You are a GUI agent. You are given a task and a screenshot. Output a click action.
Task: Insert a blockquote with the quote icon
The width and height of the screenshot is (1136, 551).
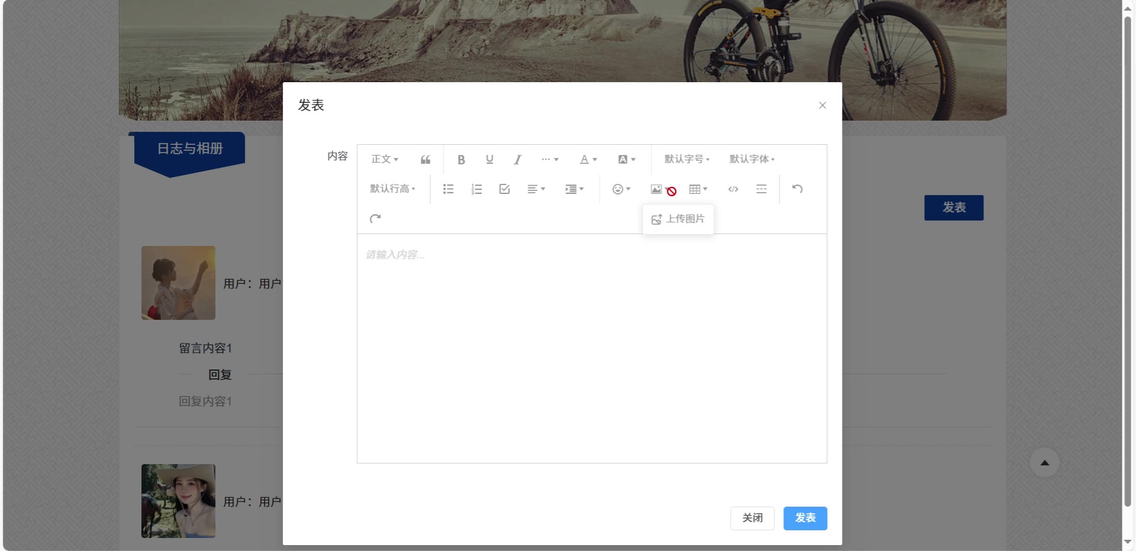pyautogui.click(x=425, y=160)
